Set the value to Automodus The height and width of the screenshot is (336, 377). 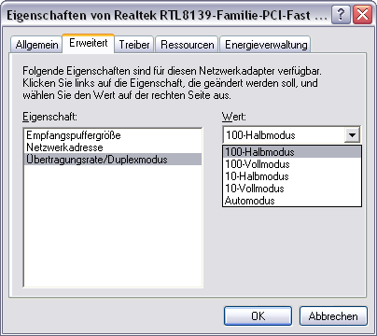click(x=292, y=201)
